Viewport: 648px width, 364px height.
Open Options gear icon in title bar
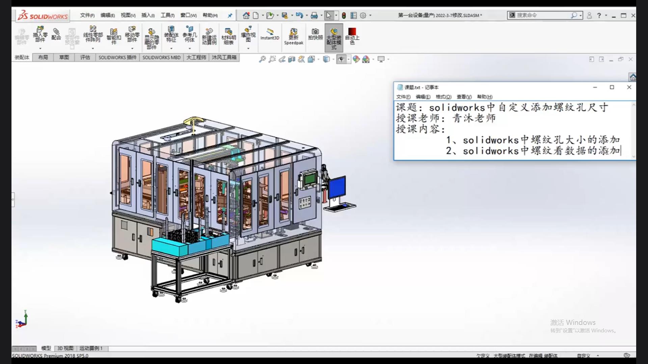(363, 16)
